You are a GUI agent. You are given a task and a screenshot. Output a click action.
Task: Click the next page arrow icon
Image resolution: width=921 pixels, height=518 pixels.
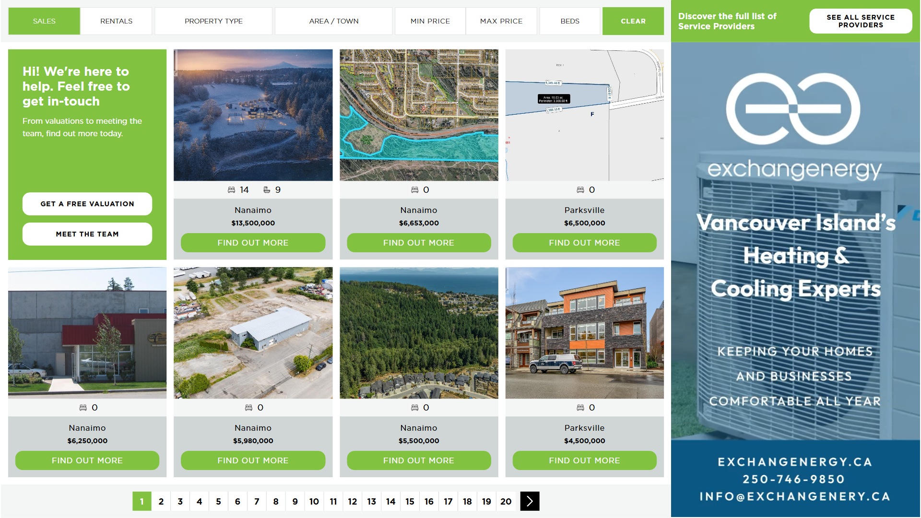(530, 501)
